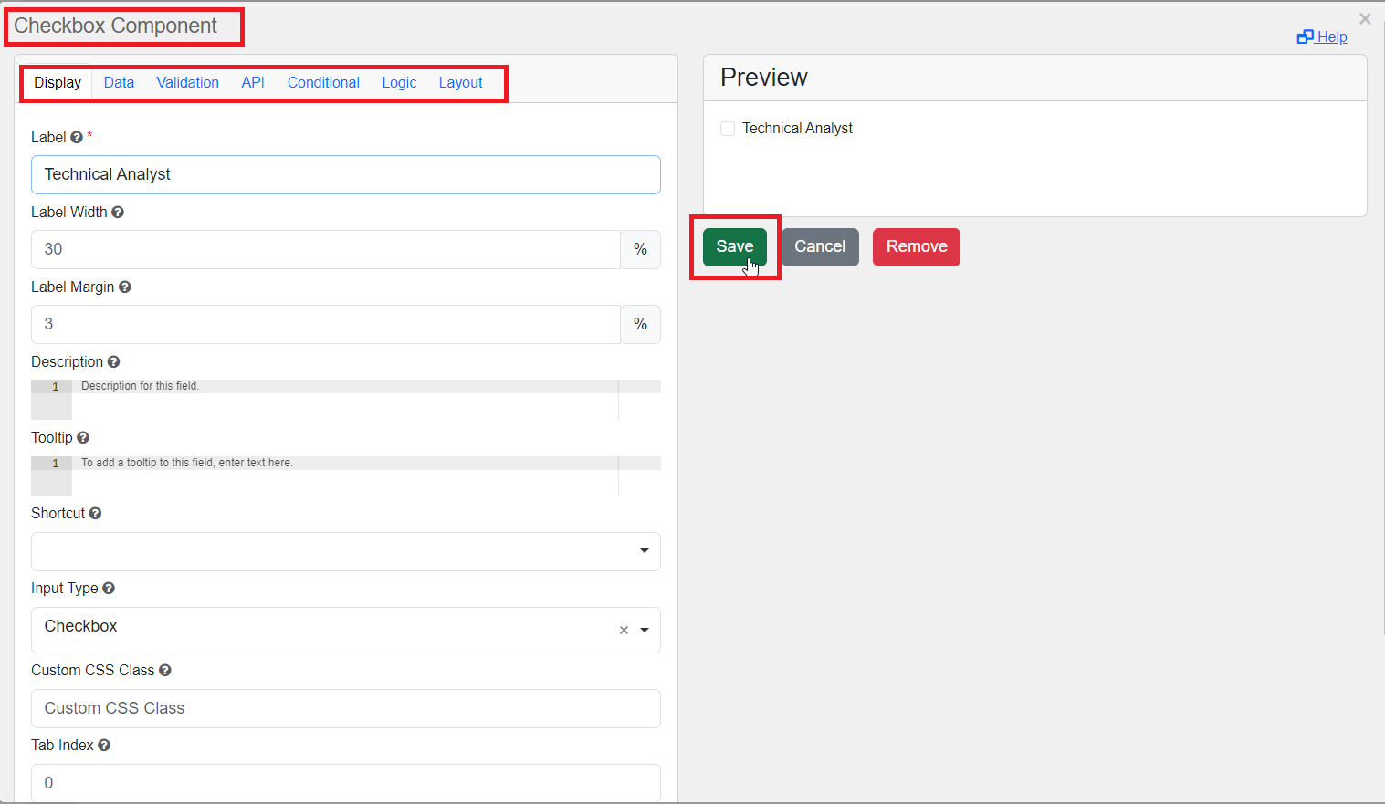1385x804 pixels.
Task: Open the Shortcut dropdown
Action: pyautogui.click(x=346, y=551)
